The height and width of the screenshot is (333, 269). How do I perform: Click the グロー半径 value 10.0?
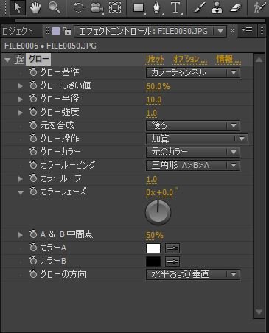(154, 99)
